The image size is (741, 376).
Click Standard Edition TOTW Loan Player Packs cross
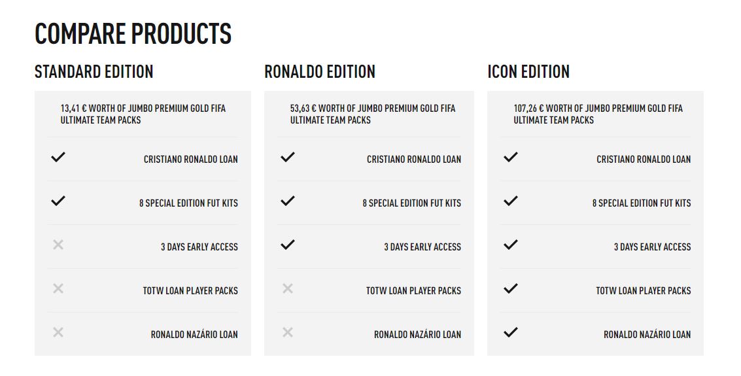[x=58, y=289]
